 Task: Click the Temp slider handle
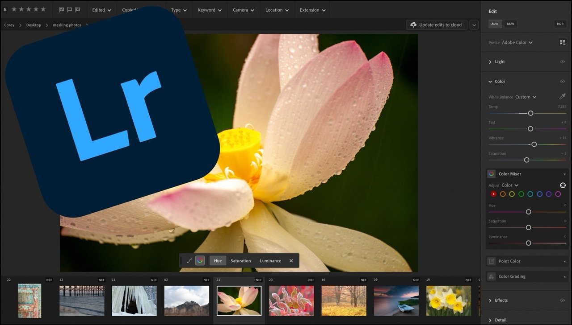click(x=530, y=113)
